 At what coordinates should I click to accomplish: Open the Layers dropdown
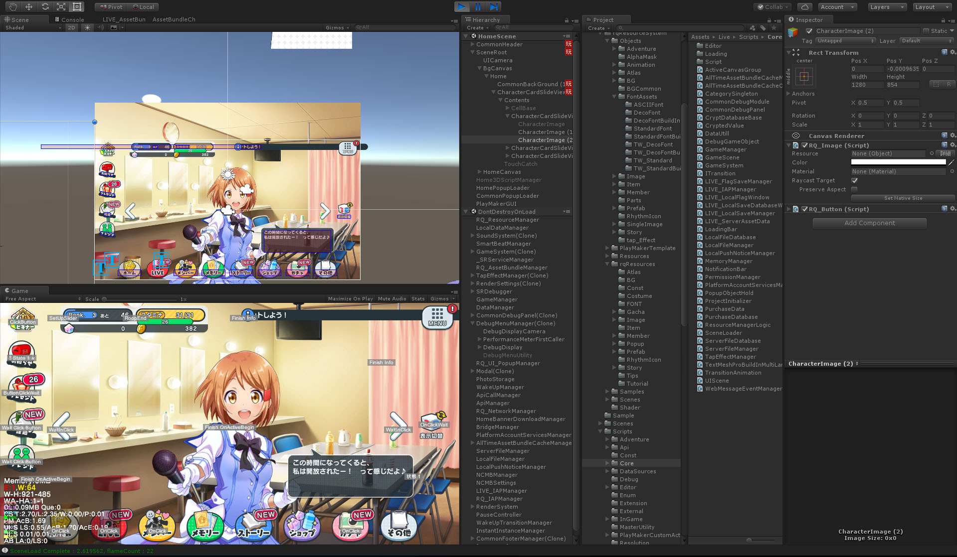click(x=888, y=7)
